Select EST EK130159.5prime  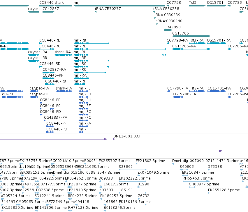pyautogui.click(x=133, y=205)
